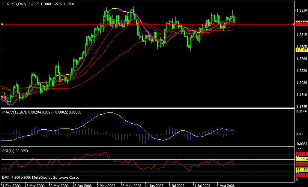Click the RSI 80.645 red level label
This screenshot has width=308, height=187.
click(302, 154)
